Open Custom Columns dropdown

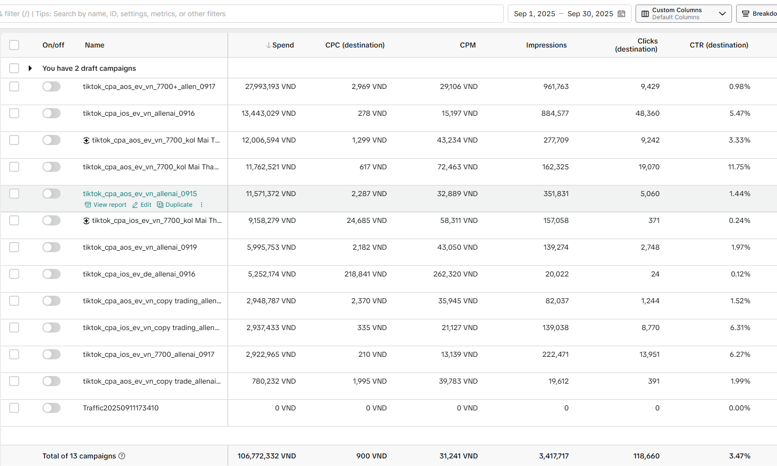pos(684,14)
